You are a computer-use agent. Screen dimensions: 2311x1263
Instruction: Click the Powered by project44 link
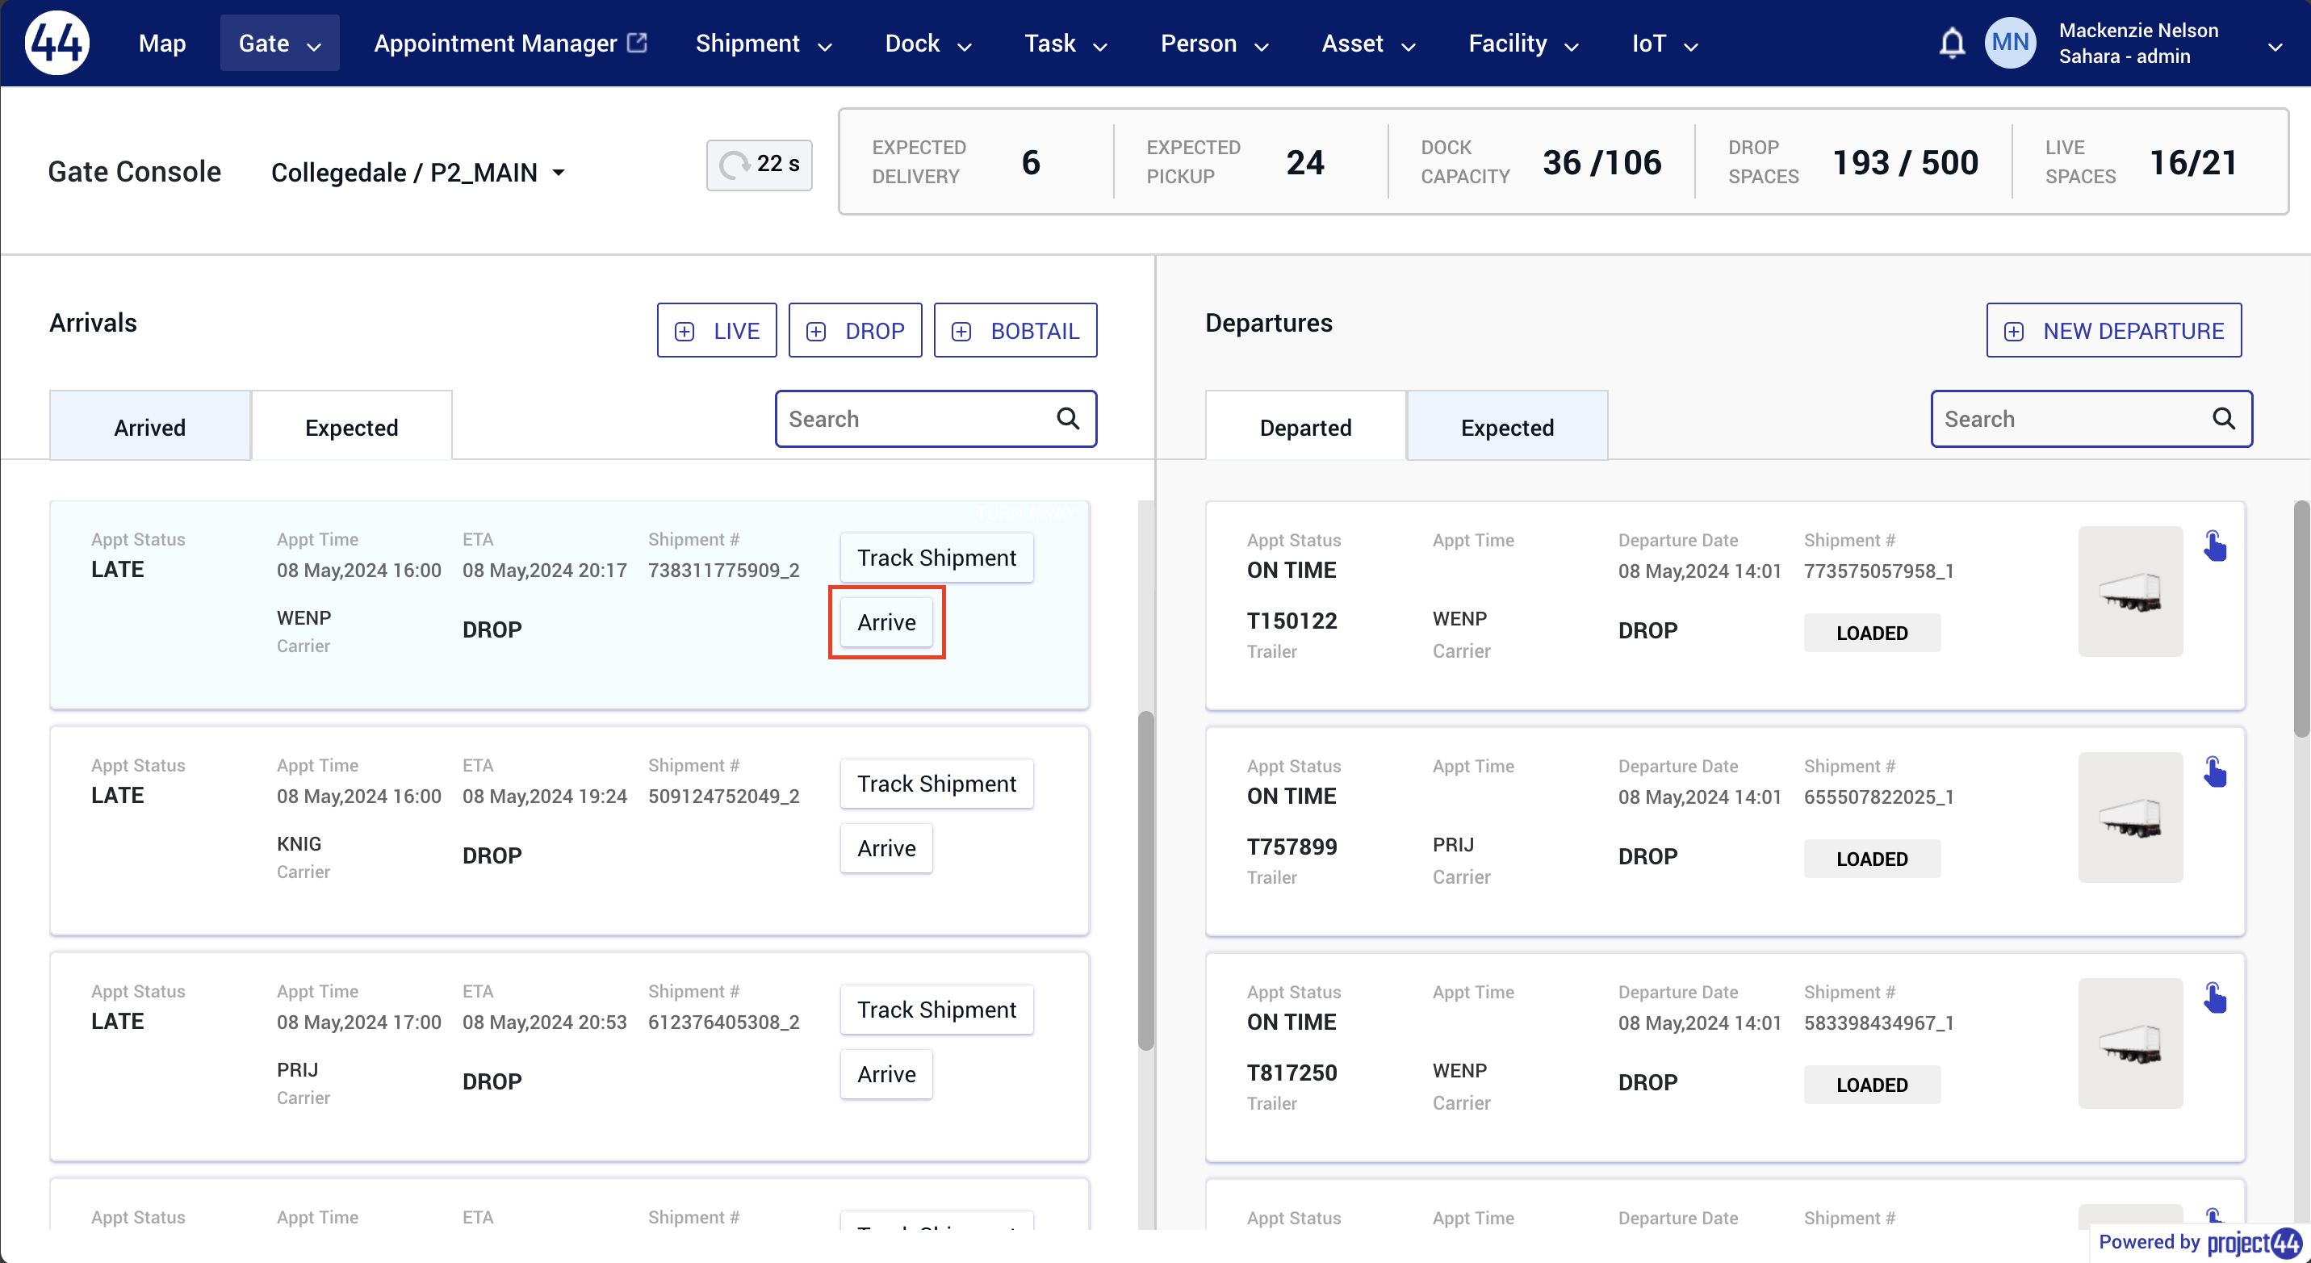pos(2200,1242)
